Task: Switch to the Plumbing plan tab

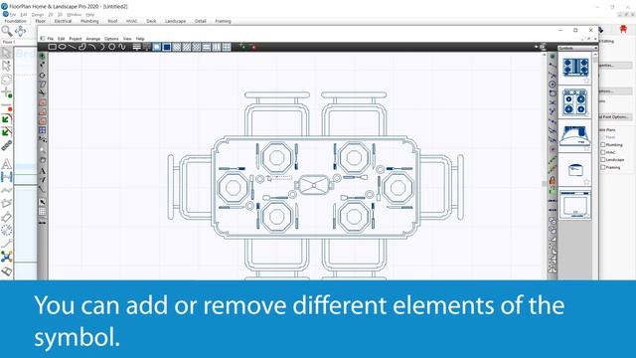Action: pyautogui.click(x=89, y=21)
